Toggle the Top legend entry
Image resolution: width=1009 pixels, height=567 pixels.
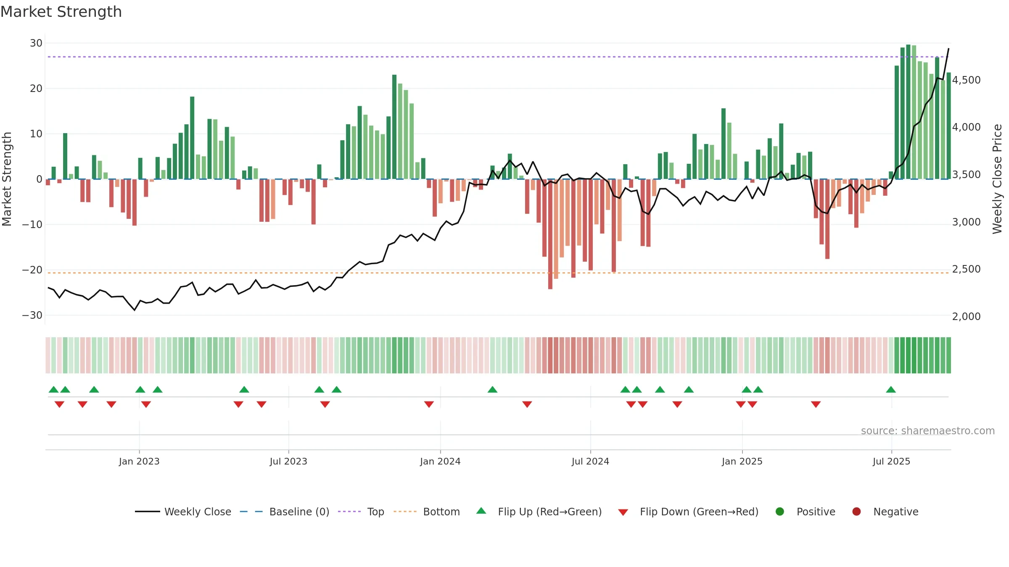coord(361,512)
